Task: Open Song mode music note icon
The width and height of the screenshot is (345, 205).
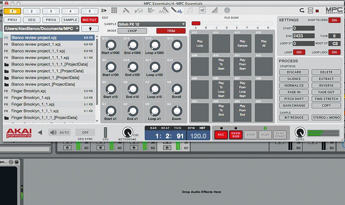Action: pos(190,10)
